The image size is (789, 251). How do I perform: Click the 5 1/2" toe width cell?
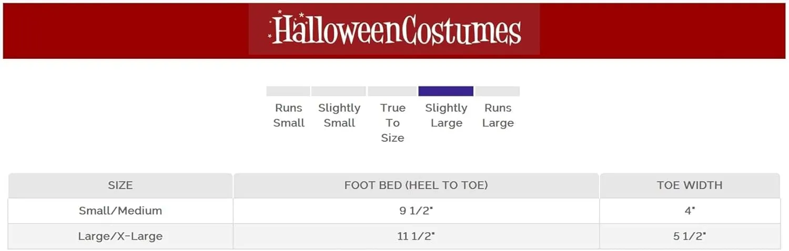pyautogui.click(x=690, y=236)
